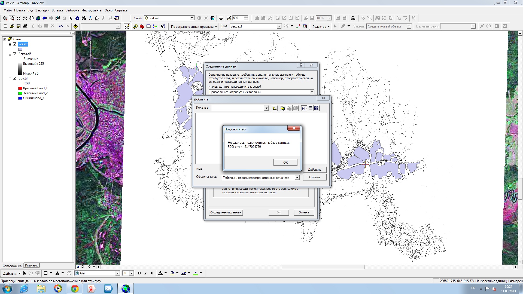Select the Identify info tool
The width and height of the screenshot is (523, 294).
(77, 18)
